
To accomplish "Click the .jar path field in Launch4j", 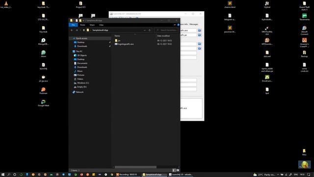I will click(x=188, y=35).
